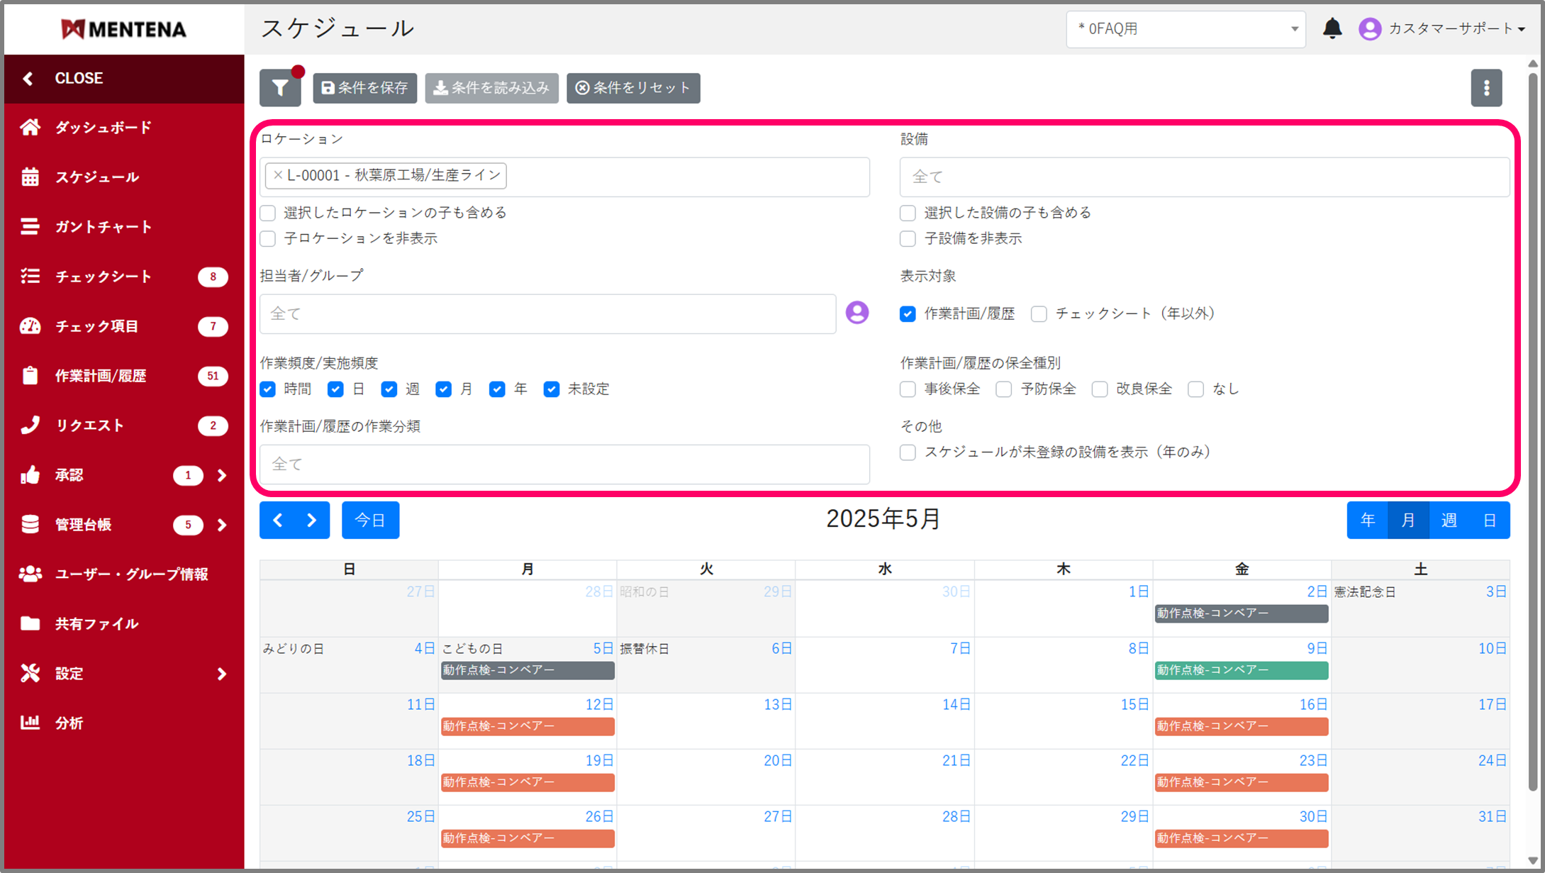
Task: Check the 予防保全 checkbox
Action: [1003, 389]
